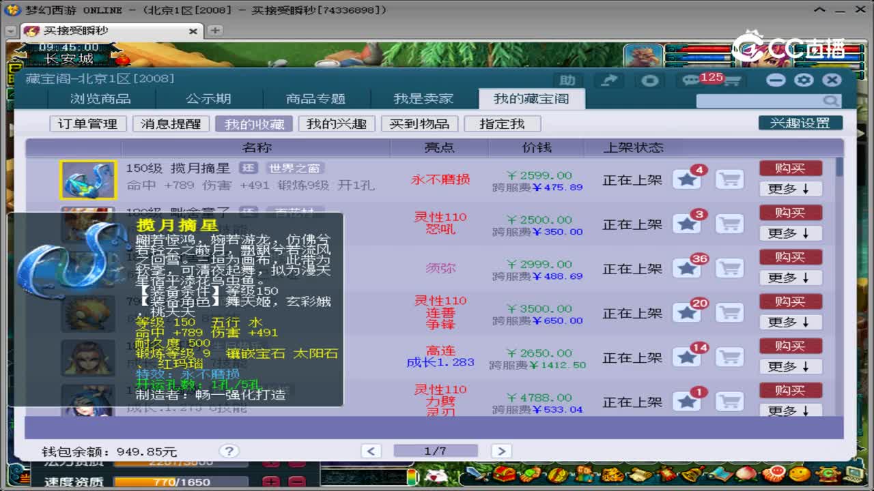Click 购买 for the ¥4788.00 item
The image size is (874, 491).
coord(791,390)
